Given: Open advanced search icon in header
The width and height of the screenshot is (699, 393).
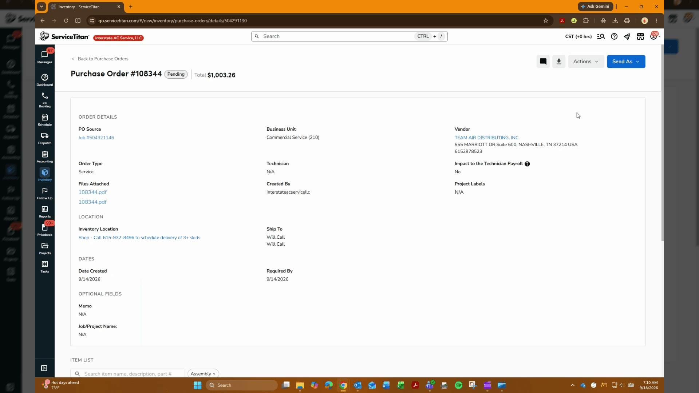Looking at the screenshot, I should pos(601,36).
